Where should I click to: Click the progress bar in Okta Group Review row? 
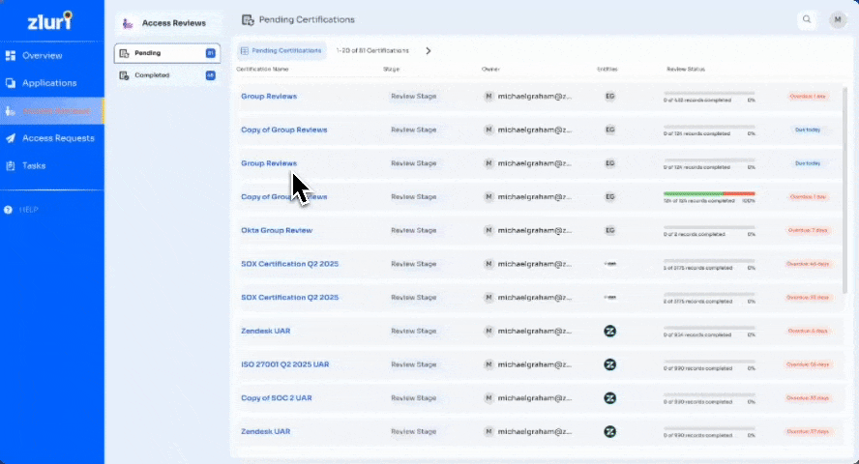click(x=709, y=227)
